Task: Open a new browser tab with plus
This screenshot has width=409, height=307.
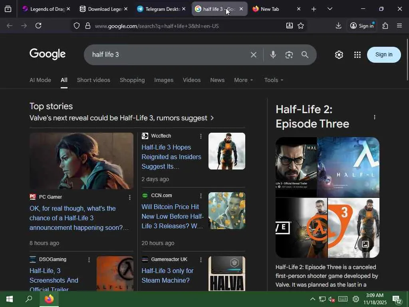Action: 314,9
